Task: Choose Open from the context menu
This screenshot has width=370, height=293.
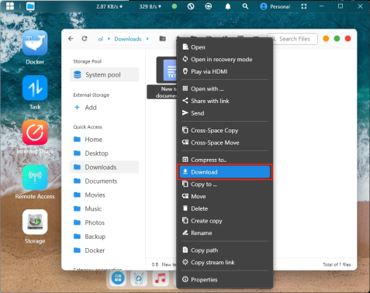Action: pyautogui.click(x=224, y=47)
